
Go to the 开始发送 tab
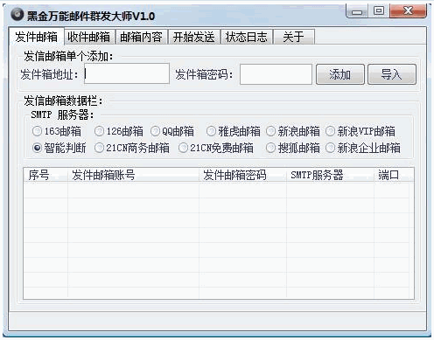pyautogui.click(x=194, y=37)
